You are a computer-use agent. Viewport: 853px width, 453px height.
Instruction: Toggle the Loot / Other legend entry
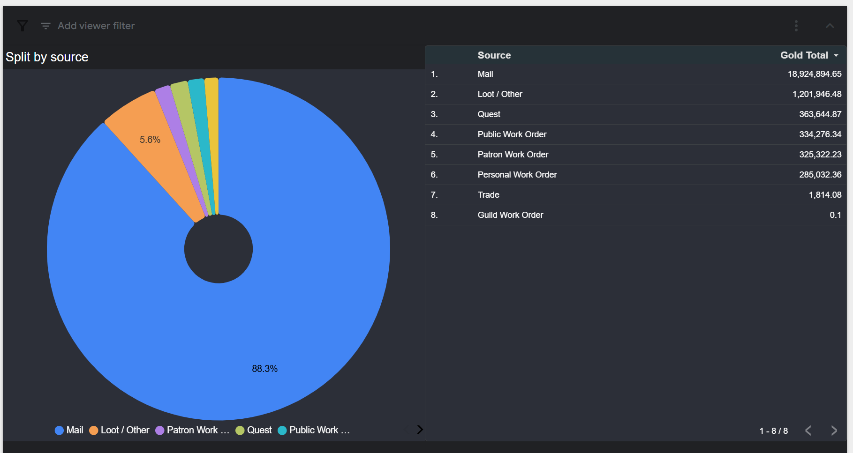click(119, 430)
